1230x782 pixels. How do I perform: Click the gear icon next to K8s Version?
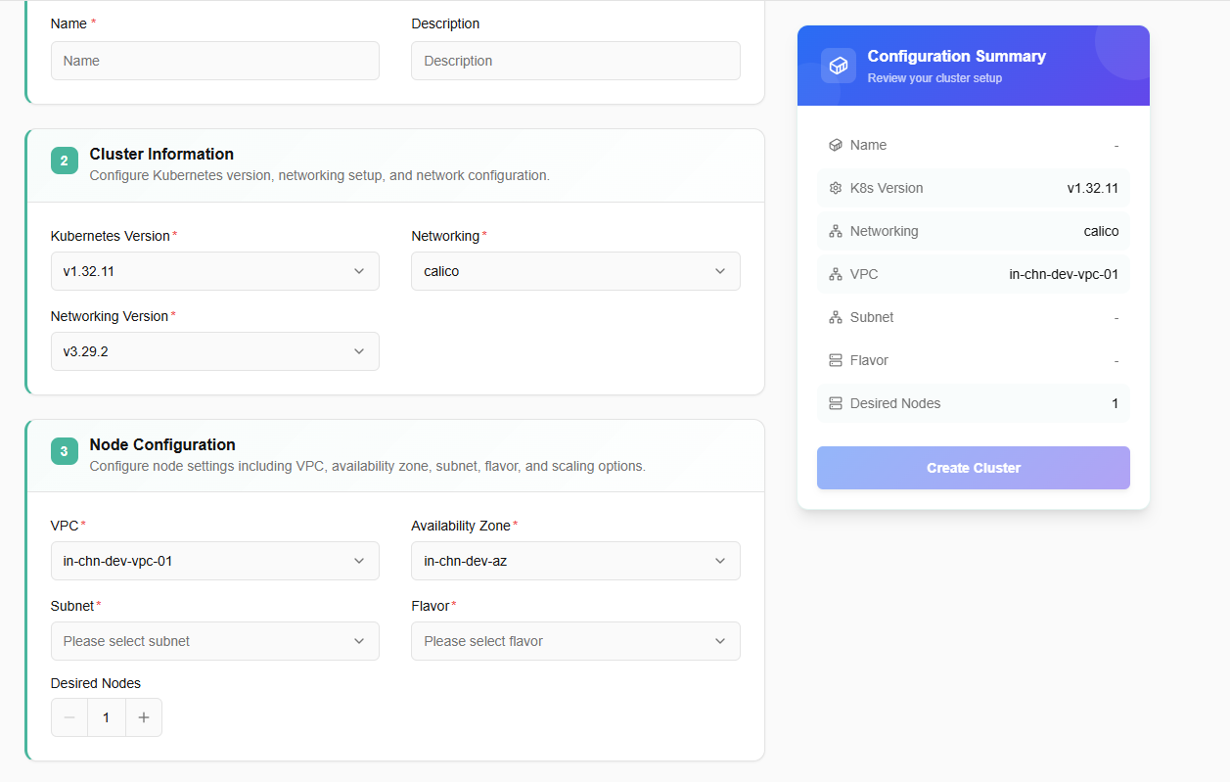click(x=835, y=188)
